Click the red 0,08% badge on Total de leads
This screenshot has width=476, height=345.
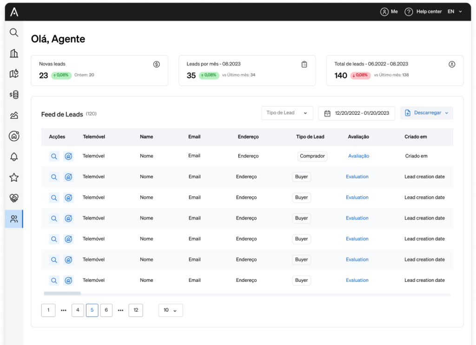point(360,75)
